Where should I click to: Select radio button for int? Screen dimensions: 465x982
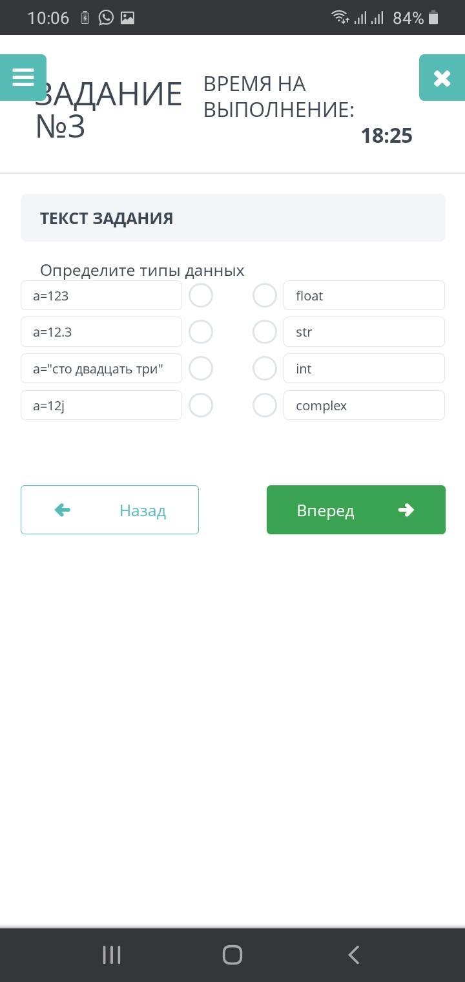click(x=265, y=368)
